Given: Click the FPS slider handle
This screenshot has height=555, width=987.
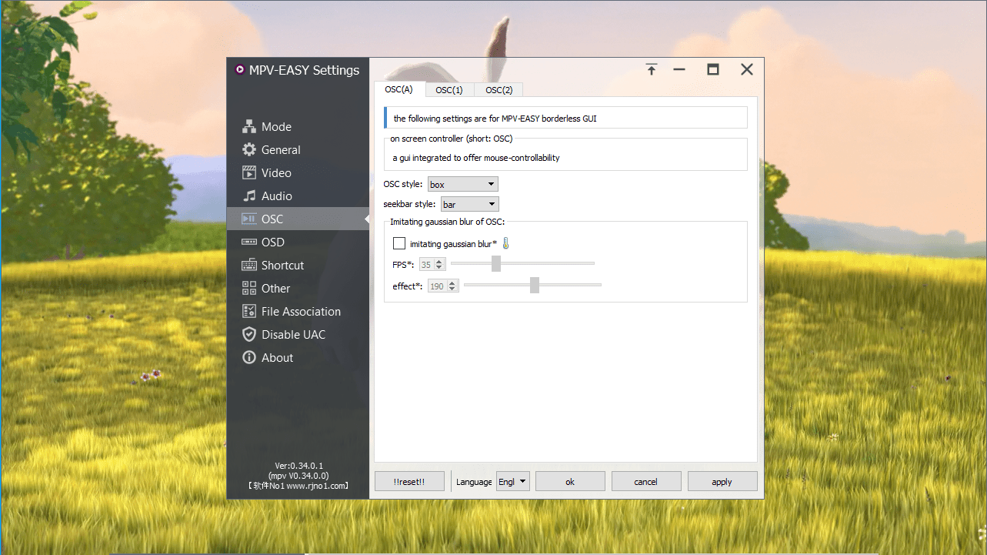Looking at the screenshot, I should (x=496, y=264).
